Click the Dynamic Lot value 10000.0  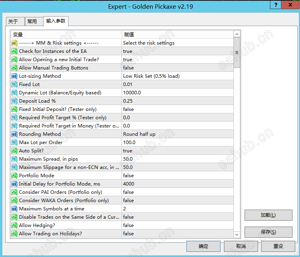click(x=178, y=93)
